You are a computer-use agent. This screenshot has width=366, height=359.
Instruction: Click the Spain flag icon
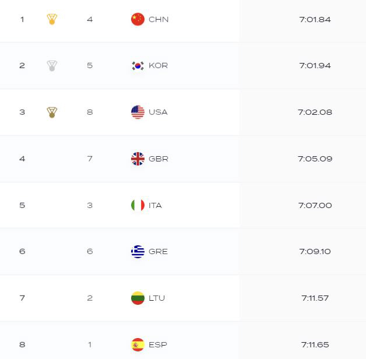coord(138,344)
